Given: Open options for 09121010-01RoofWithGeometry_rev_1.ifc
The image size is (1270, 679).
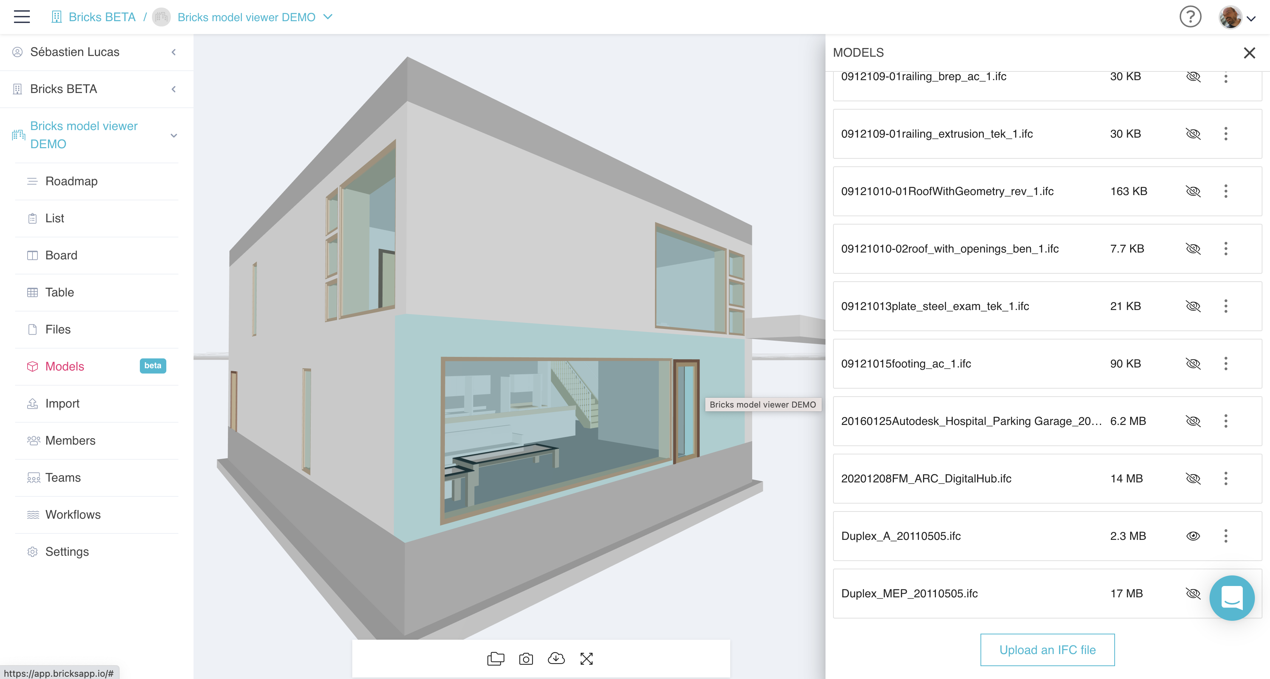Looking at the screenshot, I should (x=1226, y=191).
